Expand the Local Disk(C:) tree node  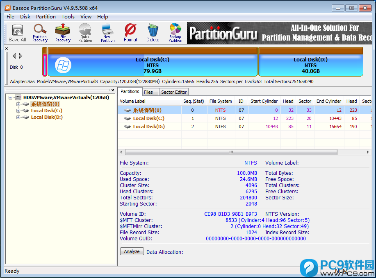point(18,111)
